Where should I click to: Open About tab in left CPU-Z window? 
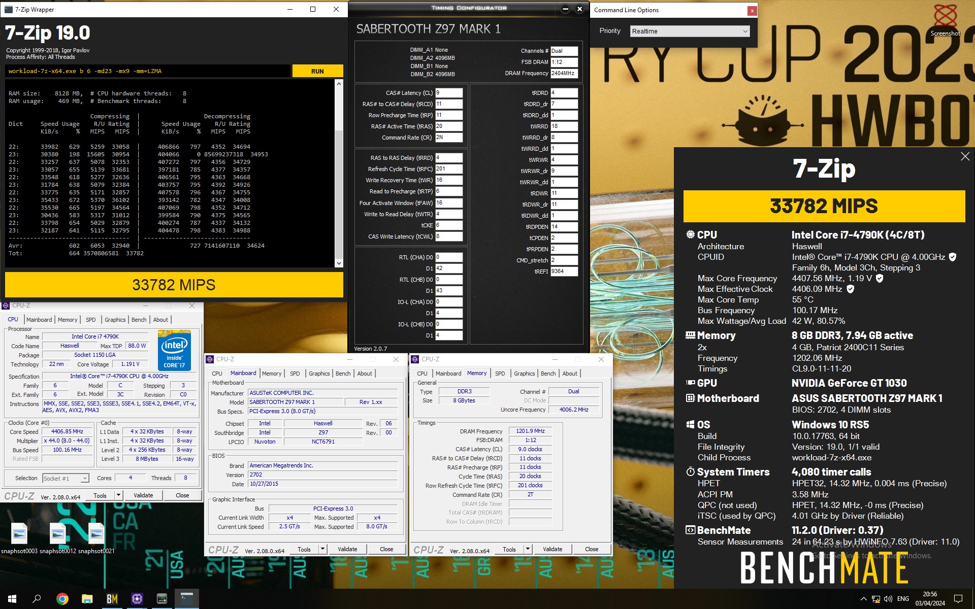coord(160,320)
